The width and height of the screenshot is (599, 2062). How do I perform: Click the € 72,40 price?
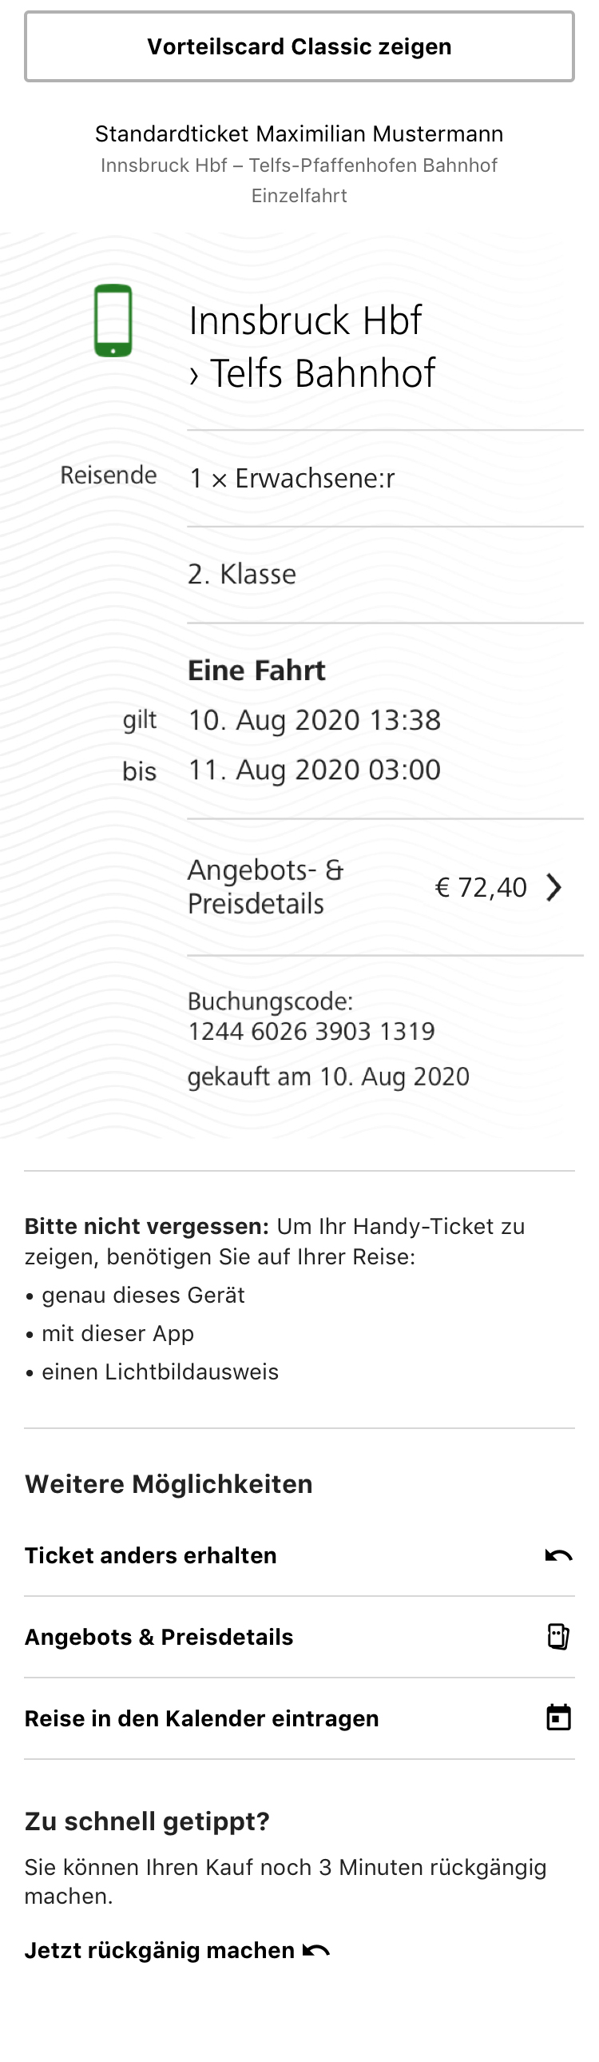(x=481, y=887)
